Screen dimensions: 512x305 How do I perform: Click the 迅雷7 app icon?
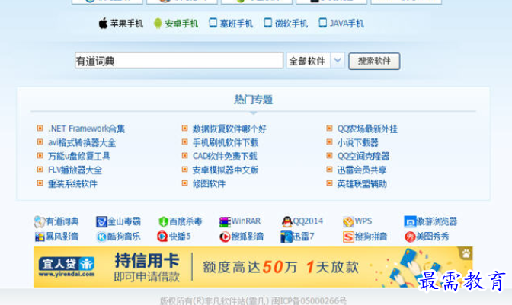coord(286,237)
